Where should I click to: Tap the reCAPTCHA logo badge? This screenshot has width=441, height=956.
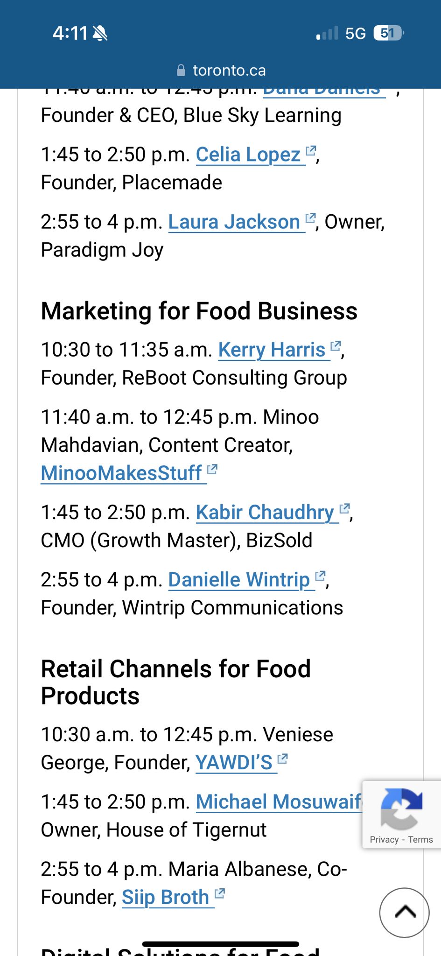click(x=401, y=808)
